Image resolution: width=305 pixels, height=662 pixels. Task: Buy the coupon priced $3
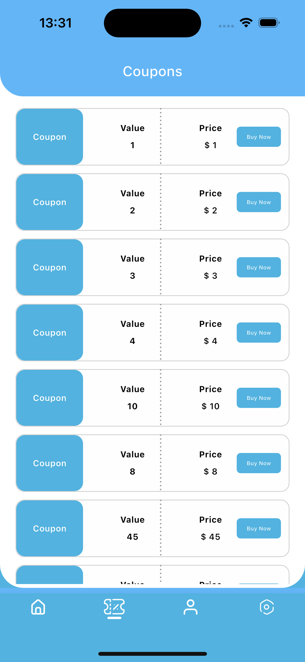pyautogui.click(x=259, y=267)
